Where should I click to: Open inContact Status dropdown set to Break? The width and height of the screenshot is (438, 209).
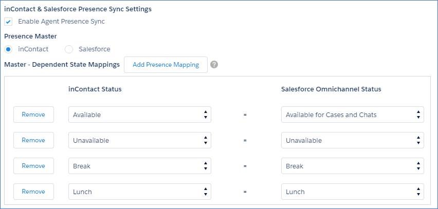click(x=140, y=166)
